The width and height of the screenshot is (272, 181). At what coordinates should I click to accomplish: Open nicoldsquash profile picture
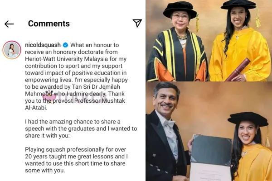pos(12,50)
